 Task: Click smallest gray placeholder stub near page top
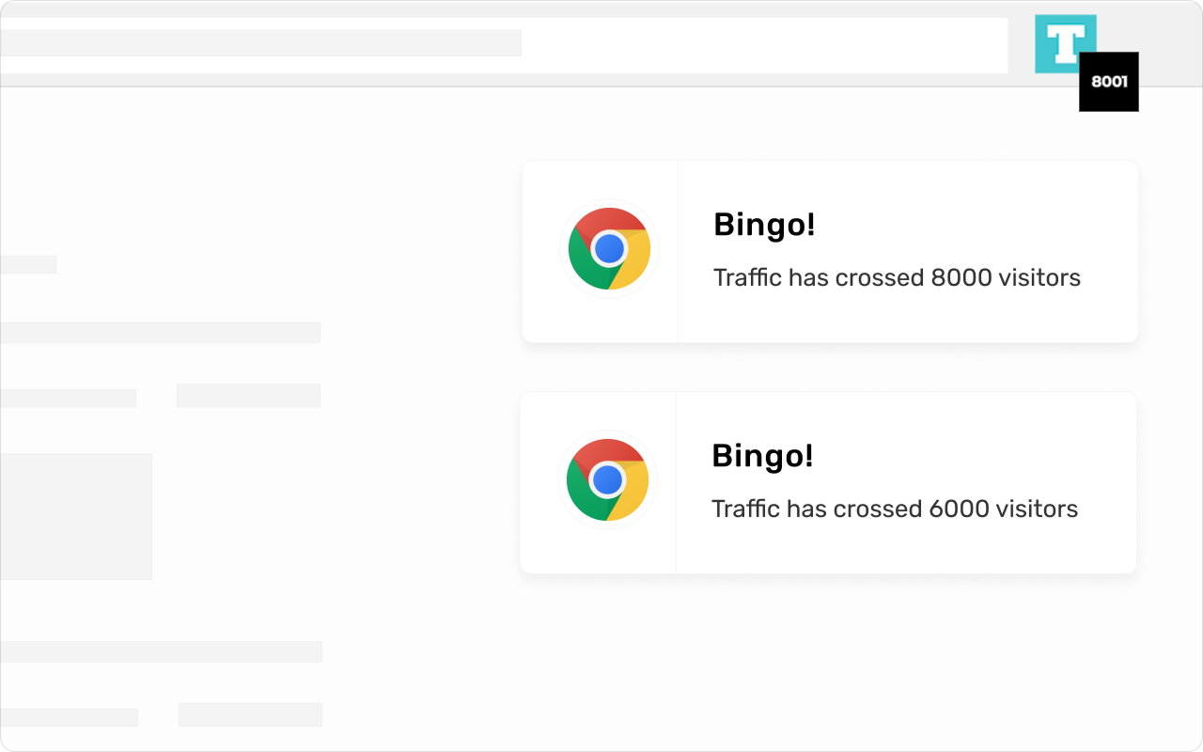point(28,264)
